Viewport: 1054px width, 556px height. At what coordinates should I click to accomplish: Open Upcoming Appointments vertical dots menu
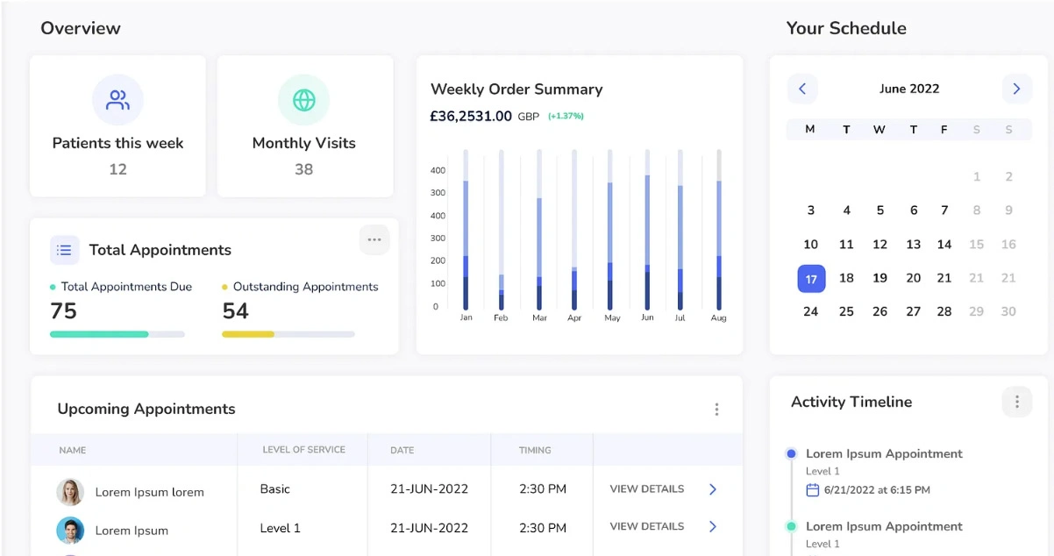(716, 410)
